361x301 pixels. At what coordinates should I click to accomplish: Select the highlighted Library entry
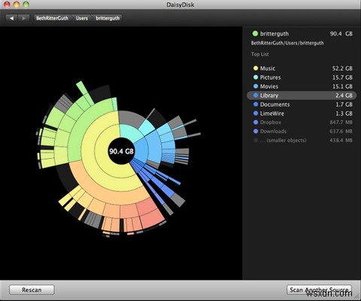click(302, 96)
